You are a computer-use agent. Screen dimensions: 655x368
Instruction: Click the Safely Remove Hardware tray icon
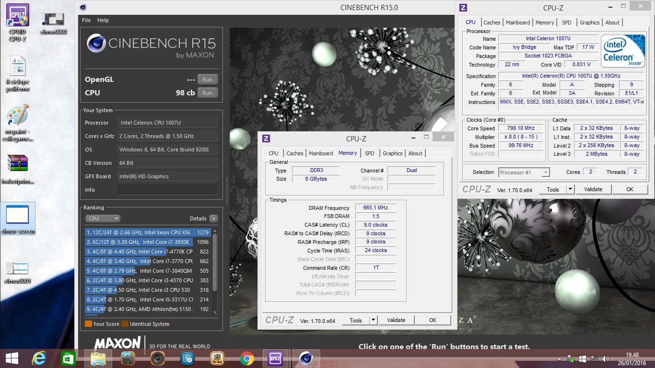(x=571, y=358)
